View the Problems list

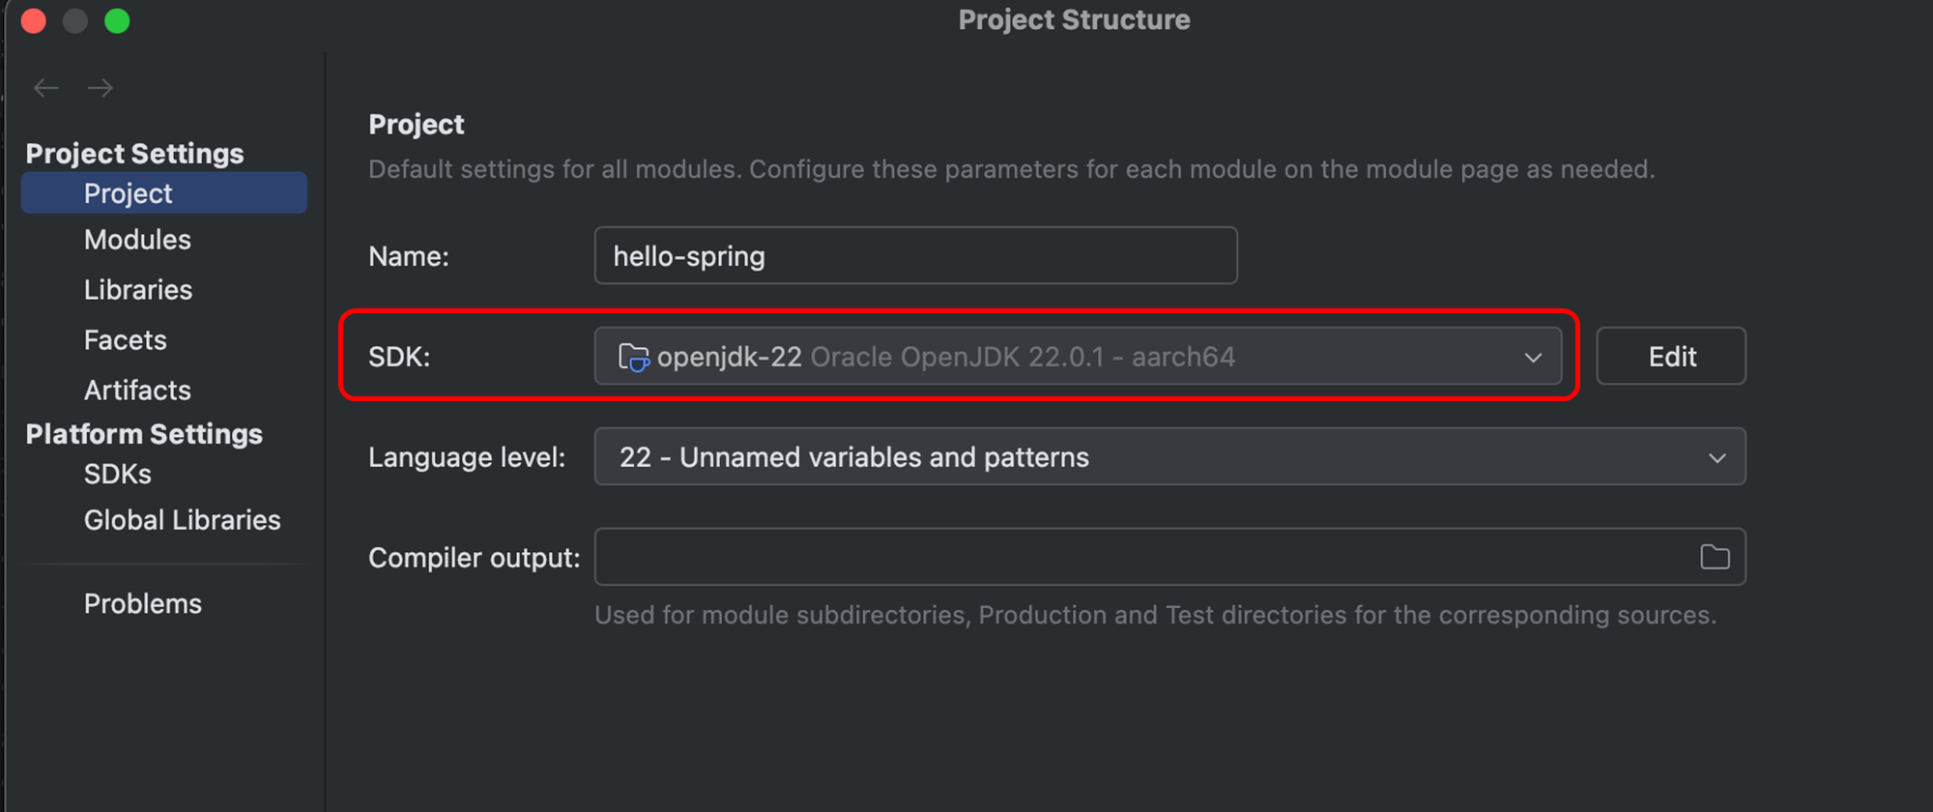click(143, 604)
